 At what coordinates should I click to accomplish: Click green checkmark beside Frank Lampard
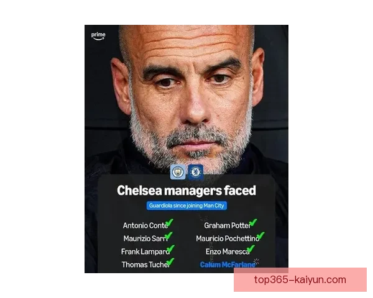point(170,249)
